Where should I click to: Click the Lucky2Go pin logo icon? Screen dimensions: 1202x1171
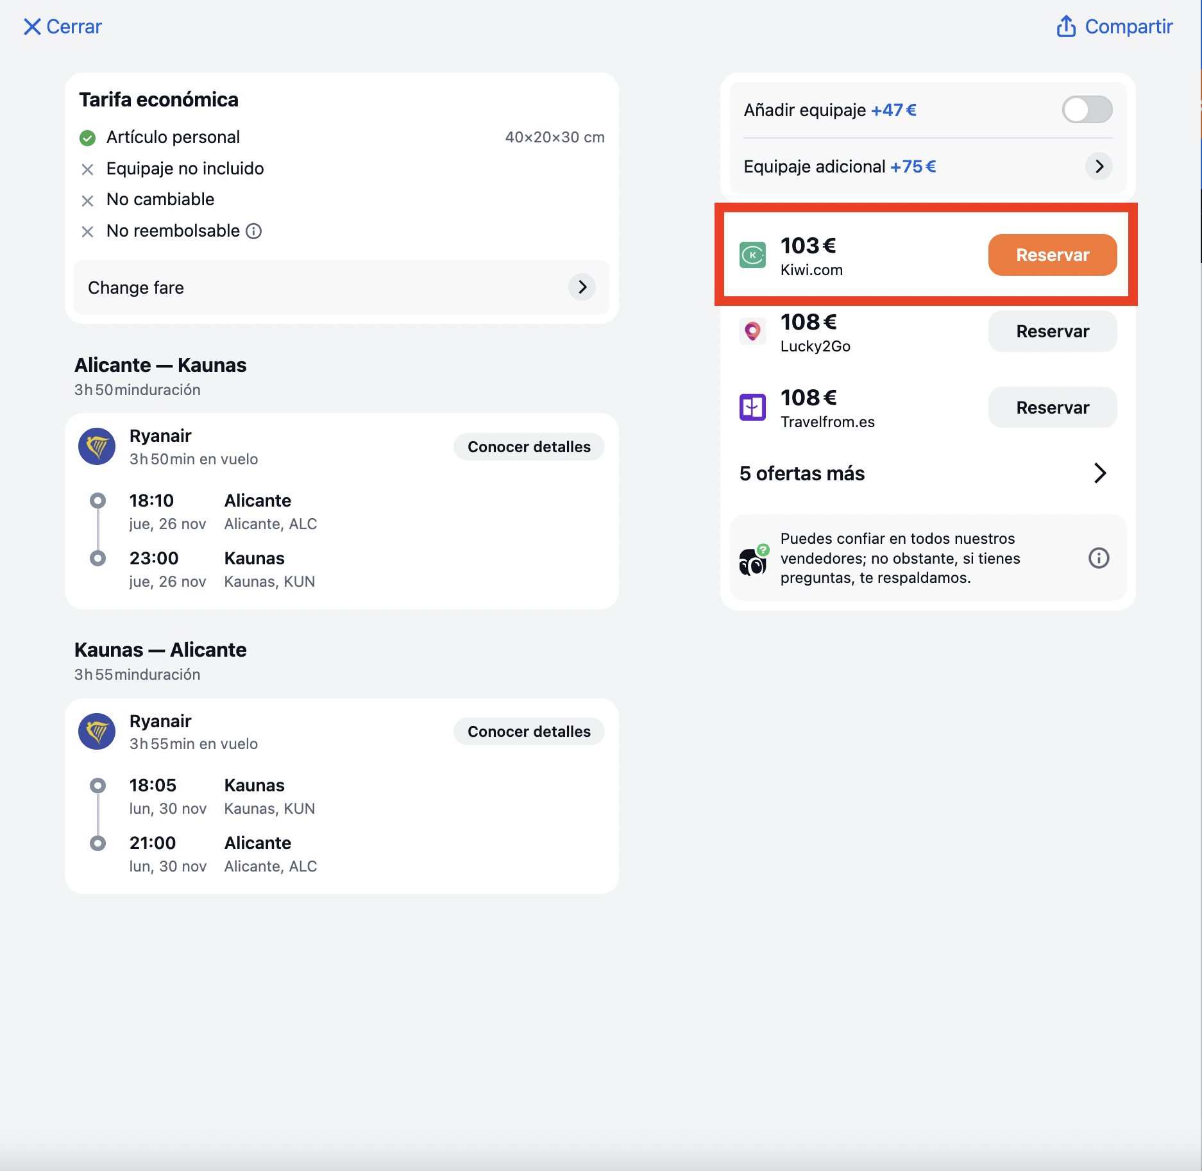click(x=752, y=331)
